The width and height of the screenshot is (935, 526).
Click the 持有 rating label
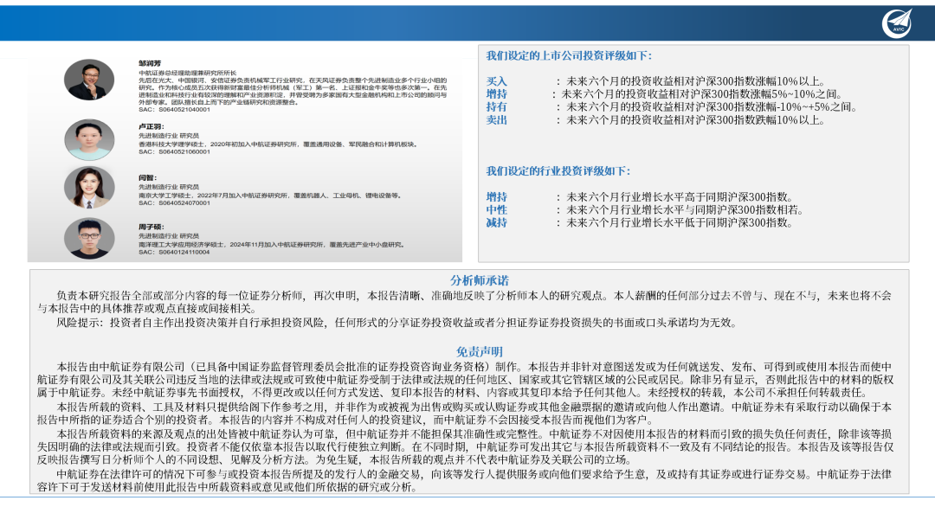496,107
